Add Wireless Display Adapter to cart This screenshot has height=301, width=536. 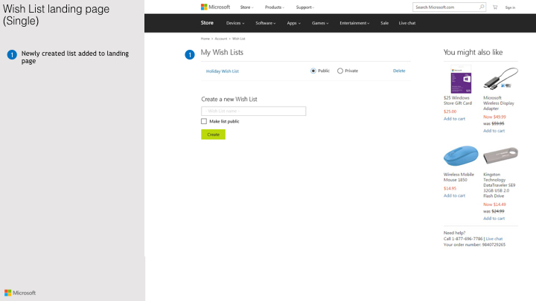click(494, 131)
